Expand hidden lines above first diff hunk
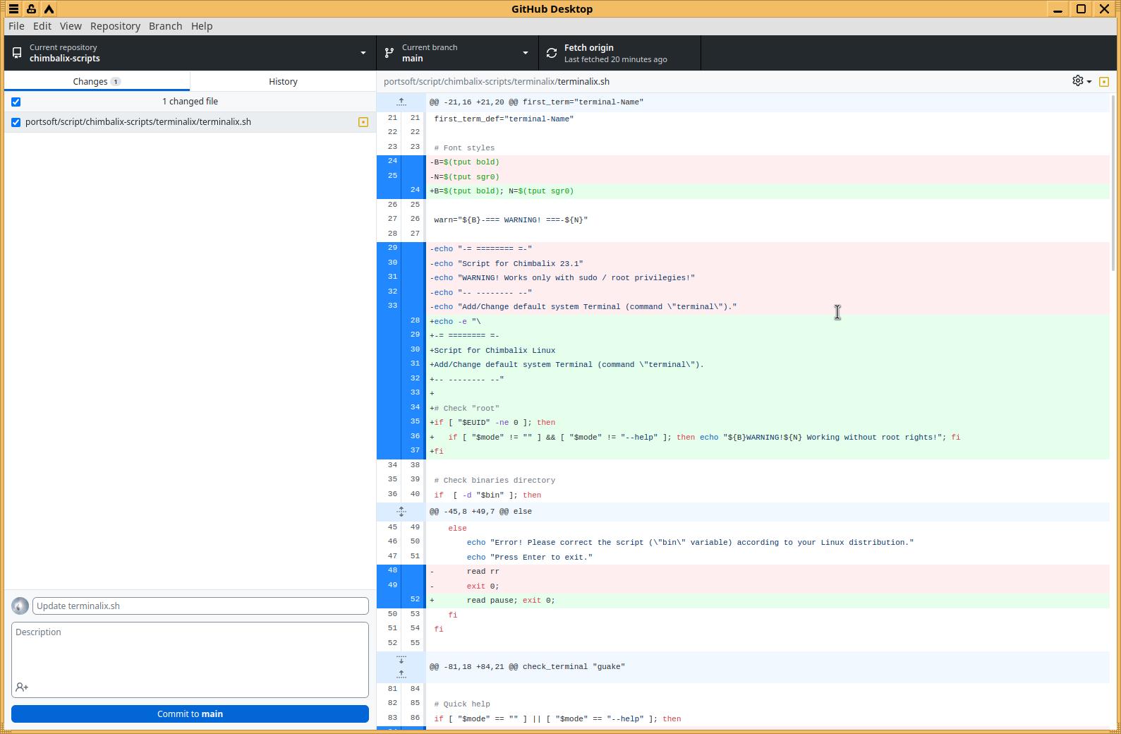The height and width of the screenshot is (734, 1121). 401,102
